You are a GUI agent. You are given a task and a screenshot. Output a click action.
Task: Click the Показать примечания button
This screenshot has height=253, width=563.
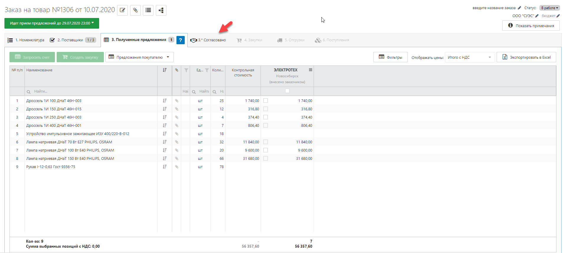531,26
